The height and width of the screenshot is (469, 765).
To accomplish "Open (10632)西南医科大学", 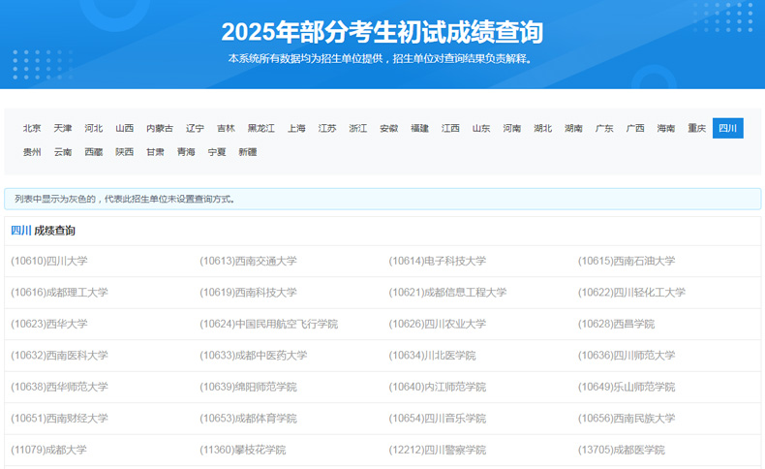I will pyautogui.click(x=59, y=356).
